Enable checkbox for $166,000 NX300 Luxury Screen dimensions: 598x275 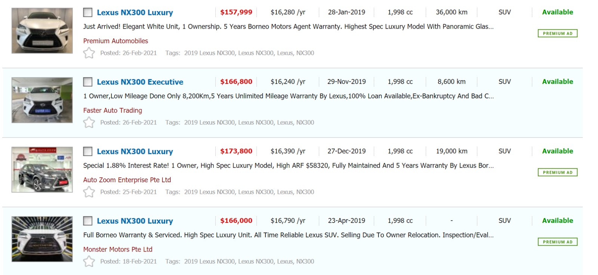coord(88,221)
